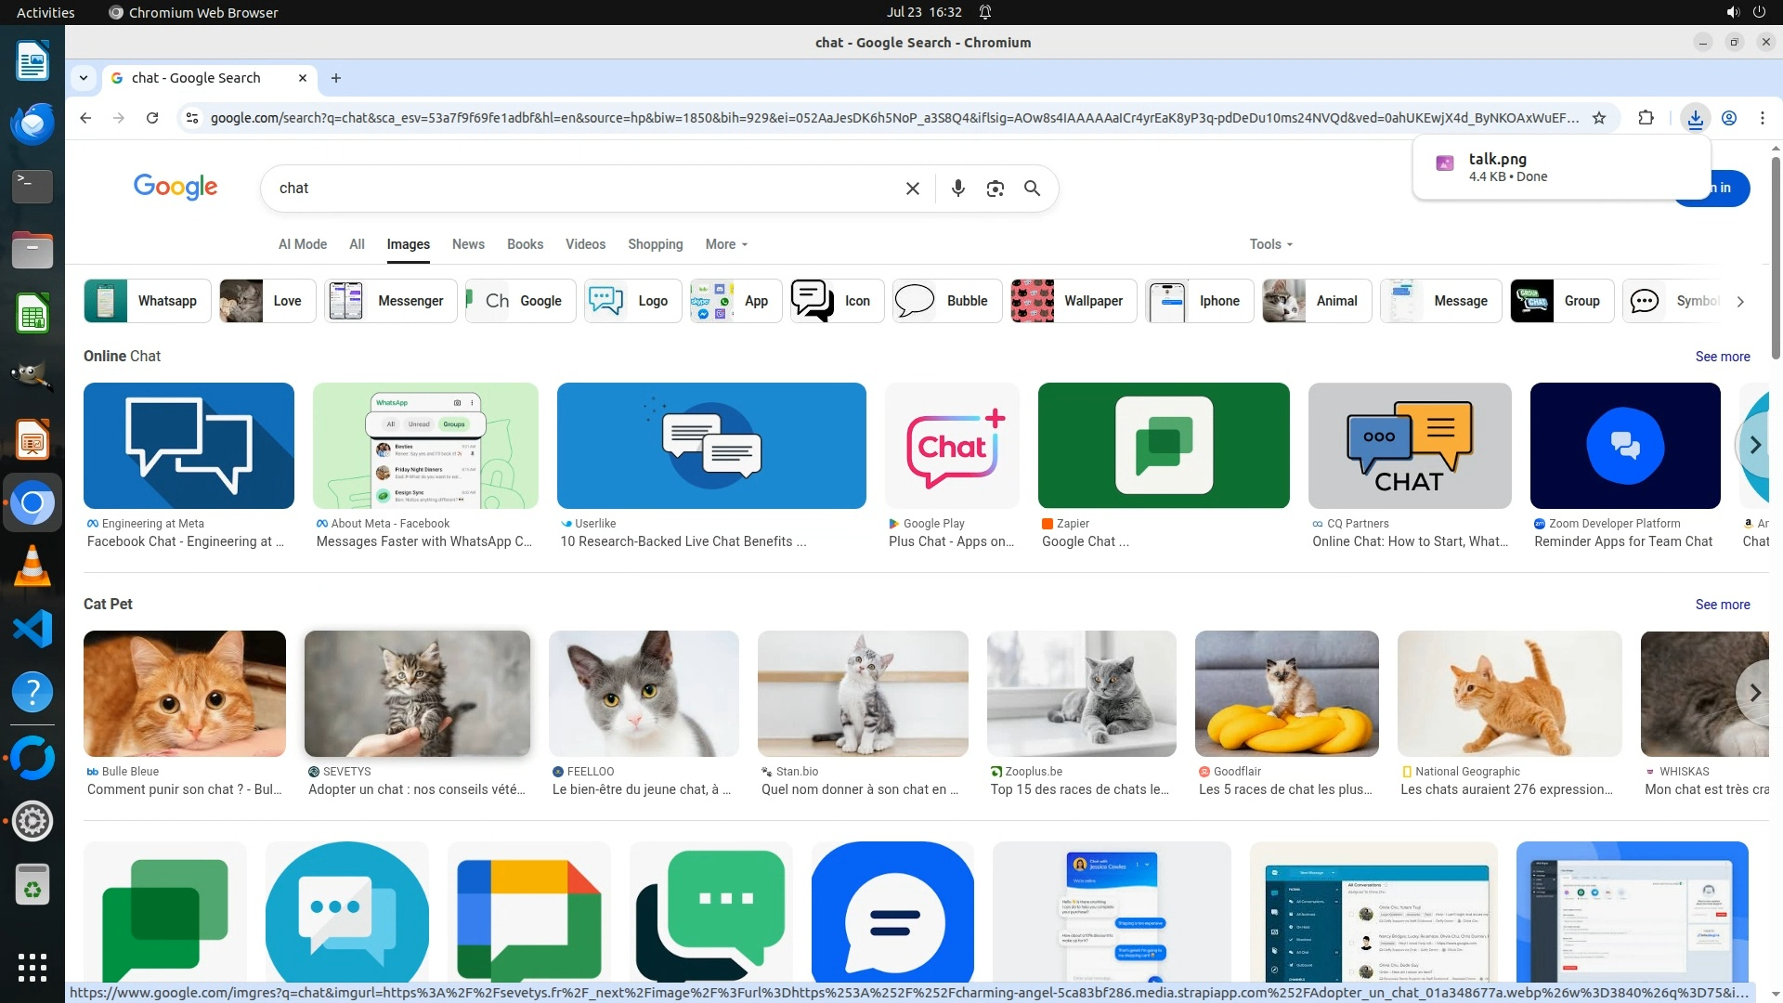
Task: Reload the current page
Action: pyautogui.click(x=152, y=118)
